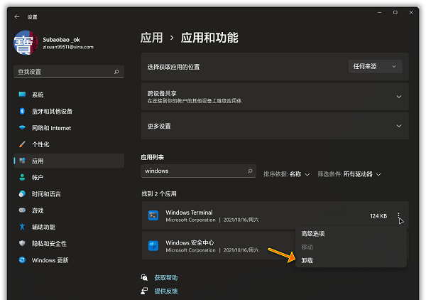Select the 蓝牙和其他设备 Bluetooth icon

pos(22,111)
